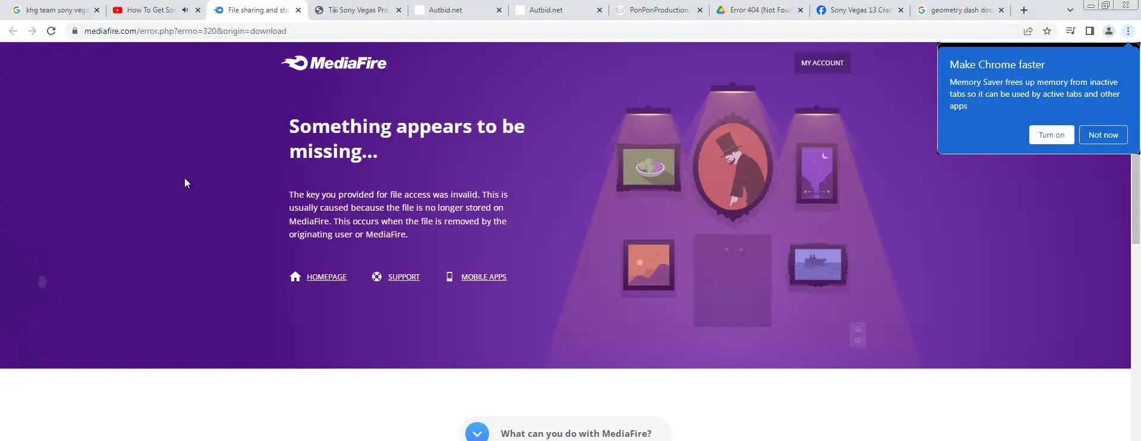
Task: Close the Sony Vegas 13 Crack tab
Action: pos(901,10)
